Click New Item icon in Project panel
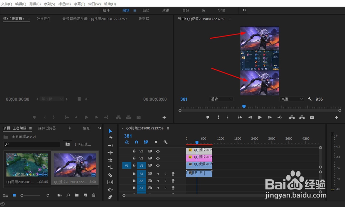Image resolution: width=345 pixels, height=207 pixels. 85,195
